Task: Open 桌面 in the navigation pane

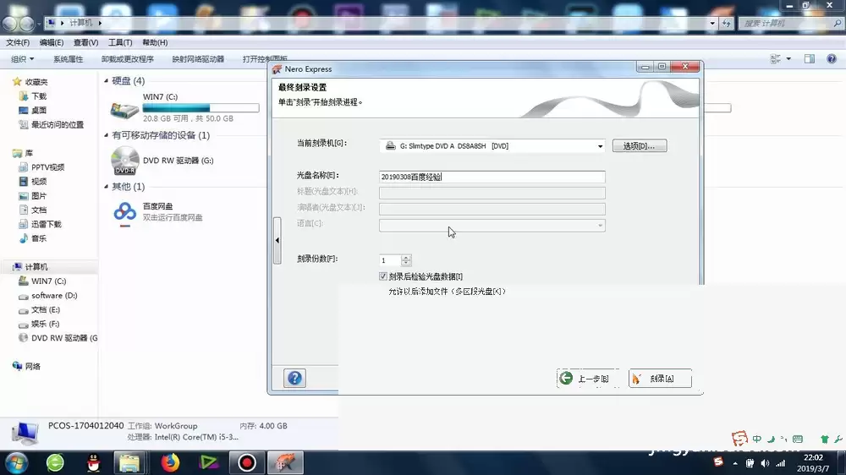Action: (x=39, y=110)
